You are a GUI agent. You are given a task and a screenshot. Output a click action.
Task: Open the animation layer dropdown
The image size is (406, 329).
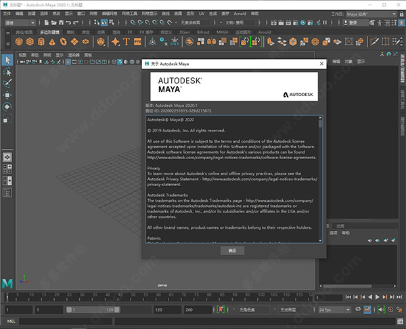294,309
